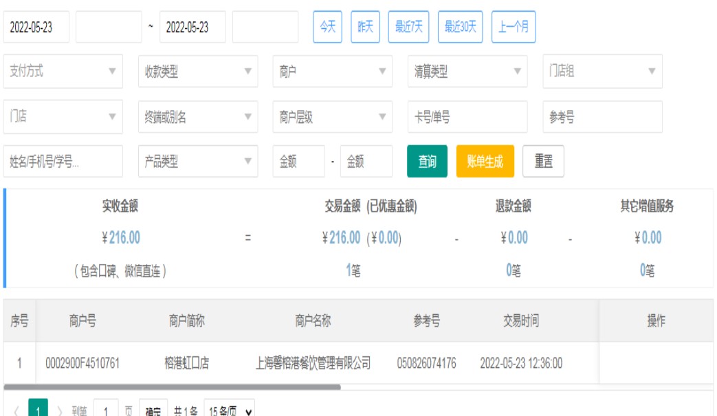The width and height of the screenshot is (717, 416).
Task: Expand the 收款类型 dropdown
Action: coord(198,72)
